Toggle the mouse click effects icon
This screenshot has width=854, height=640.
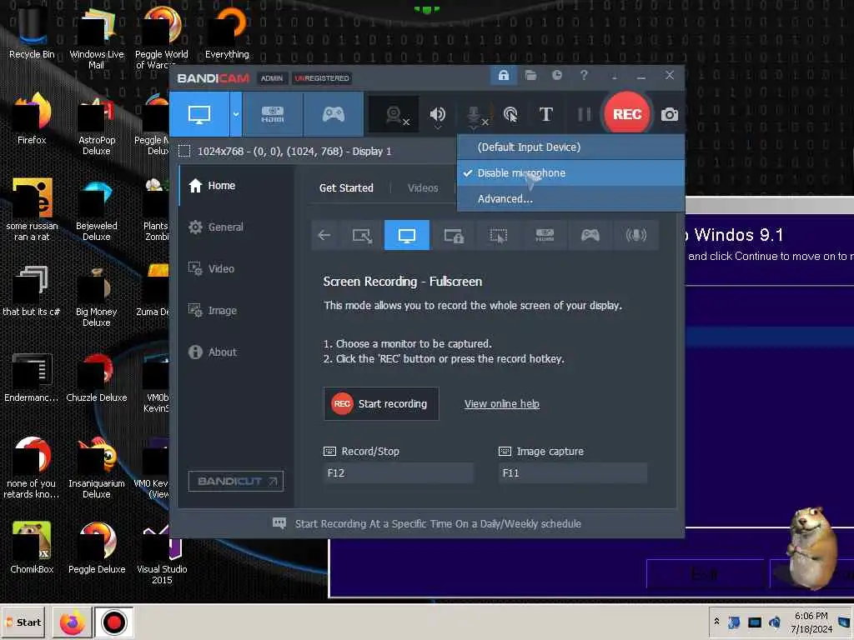[510, 114]
